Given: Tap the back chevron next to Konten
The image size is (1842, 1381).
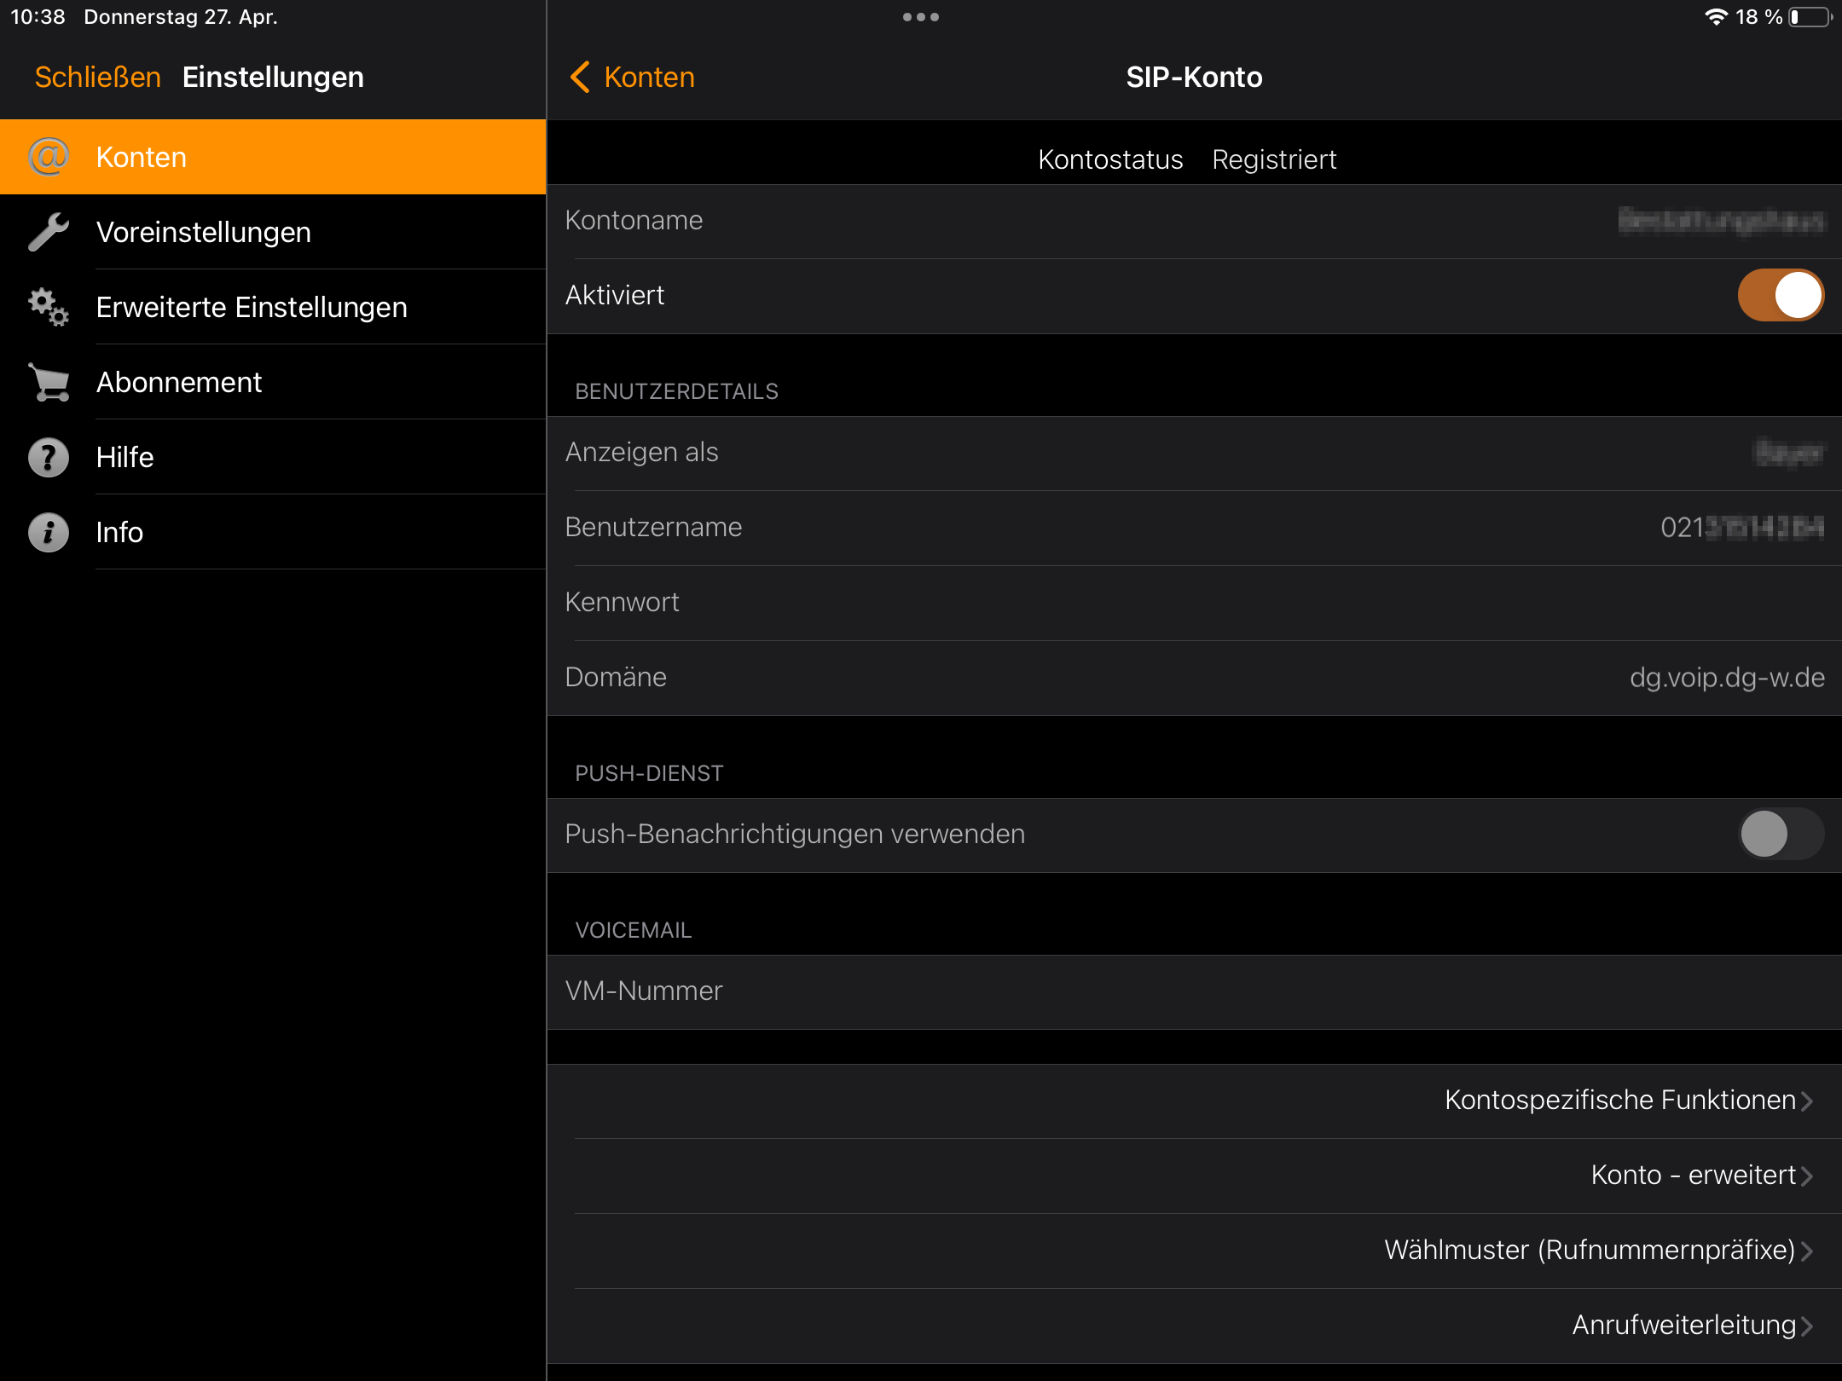Looking at the screenshot, I should pos(580,77).
